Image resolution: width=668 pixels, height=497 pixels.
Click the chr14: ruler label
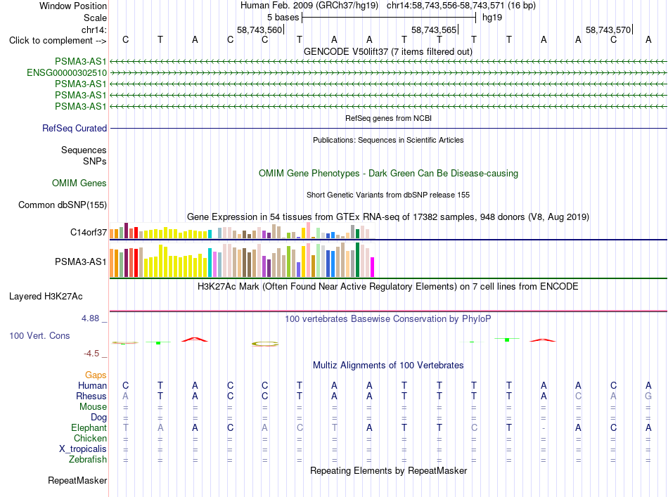tap(94, 30)
